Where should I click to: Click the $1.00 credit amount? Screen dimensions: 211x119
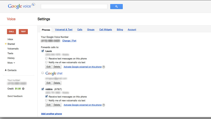click(x=18, y=89)
